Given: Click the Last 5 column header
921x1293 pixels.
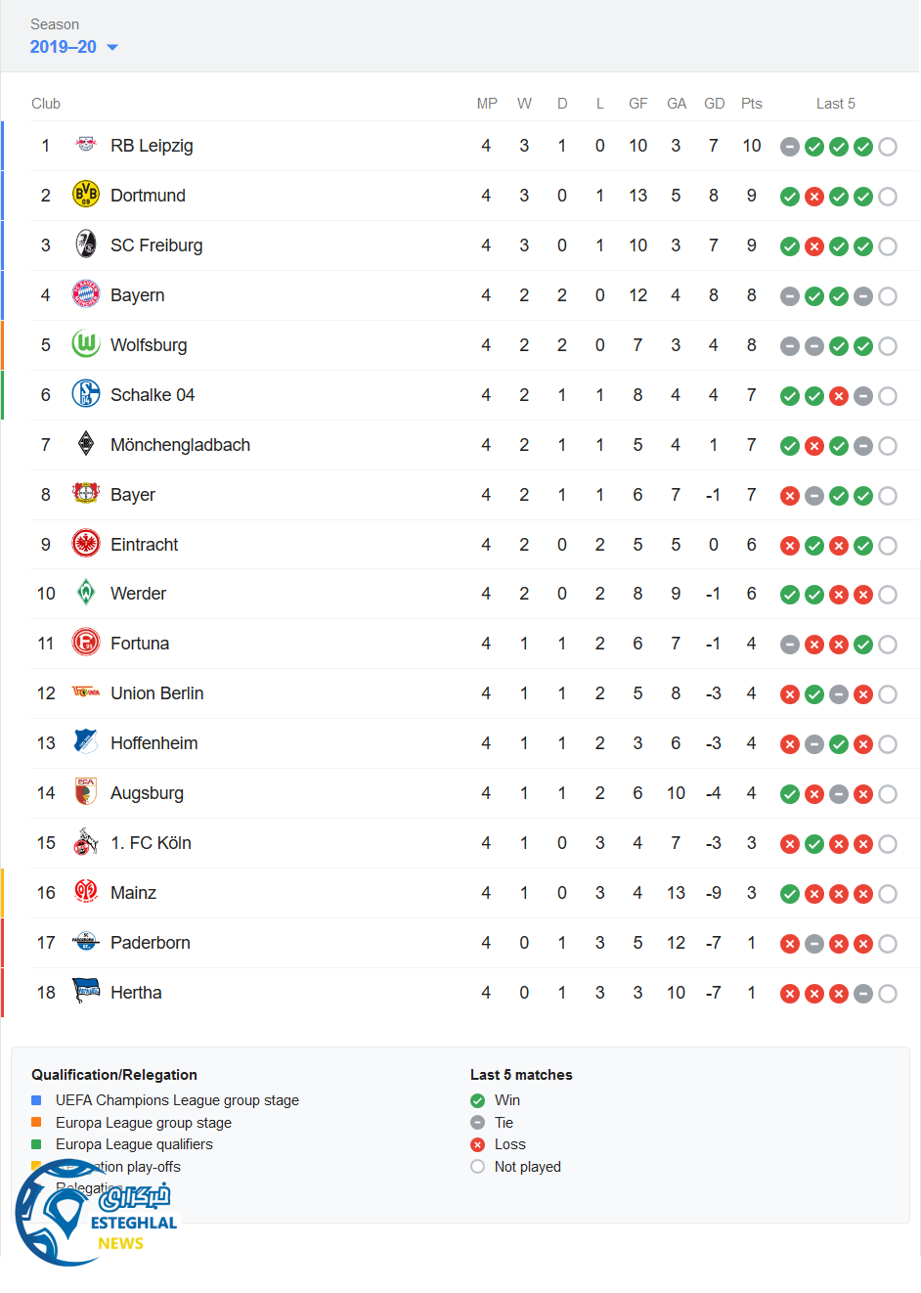Looking at the screenshot, I should point(835,104).
